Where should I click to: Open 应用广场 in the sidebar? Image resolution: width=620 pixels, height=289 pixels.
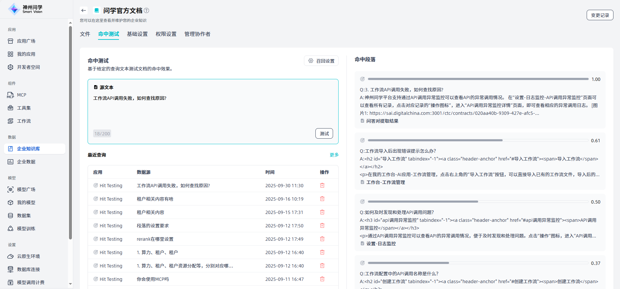26,41
